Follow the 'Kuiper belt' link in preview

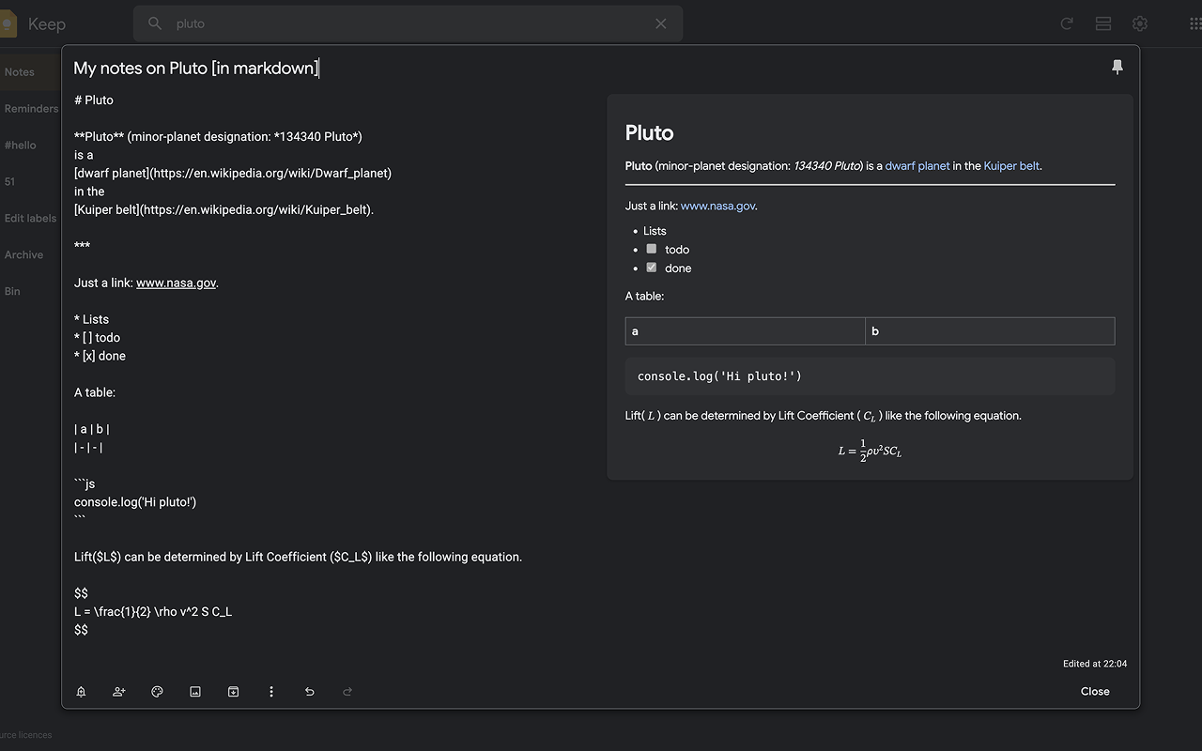(1011, 166)
